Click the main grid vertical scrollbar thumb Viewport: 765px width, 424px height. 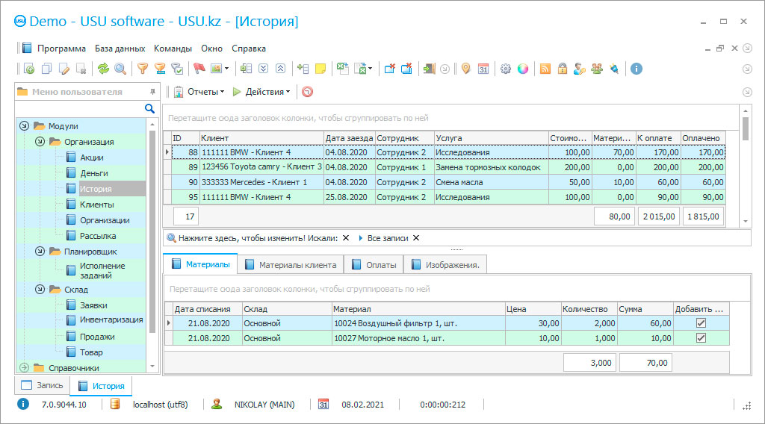pyautogui.click(x=745, y=129)
